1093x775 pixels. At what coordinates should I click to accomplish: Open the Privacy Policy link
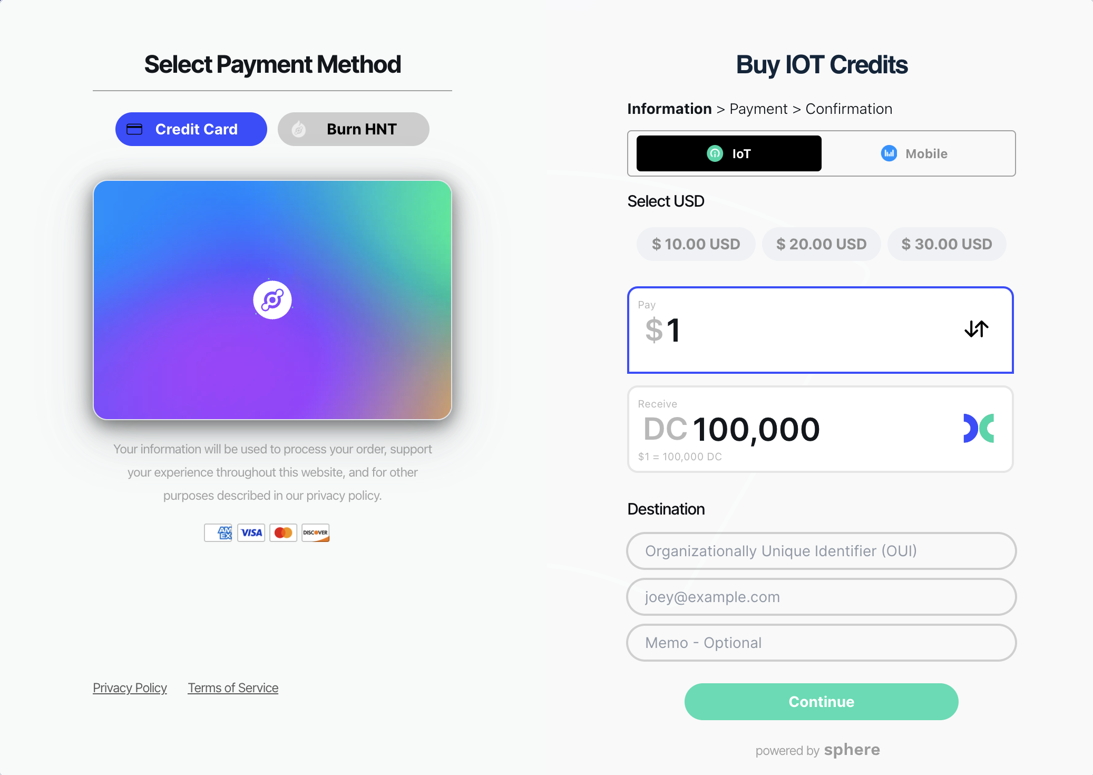click(130, 688)
